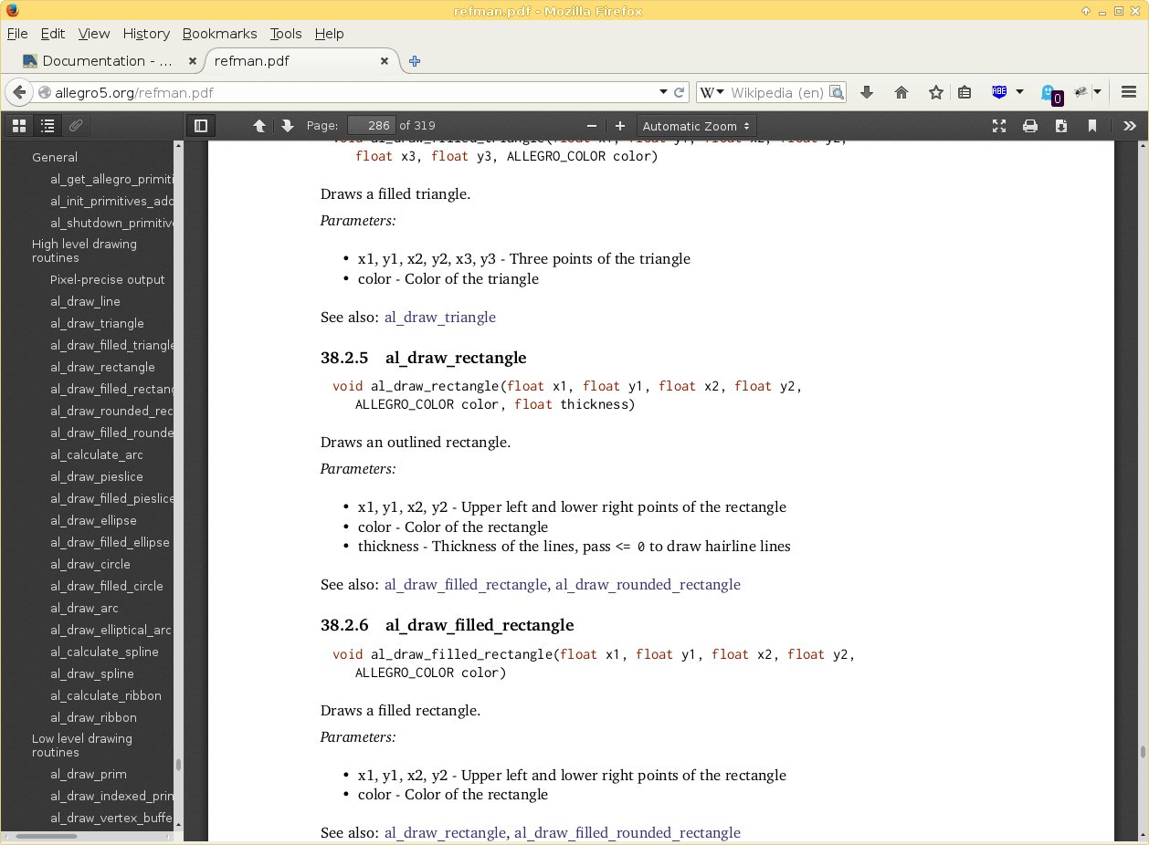Click the al_draw_triangle See also link

coord(439,317)
